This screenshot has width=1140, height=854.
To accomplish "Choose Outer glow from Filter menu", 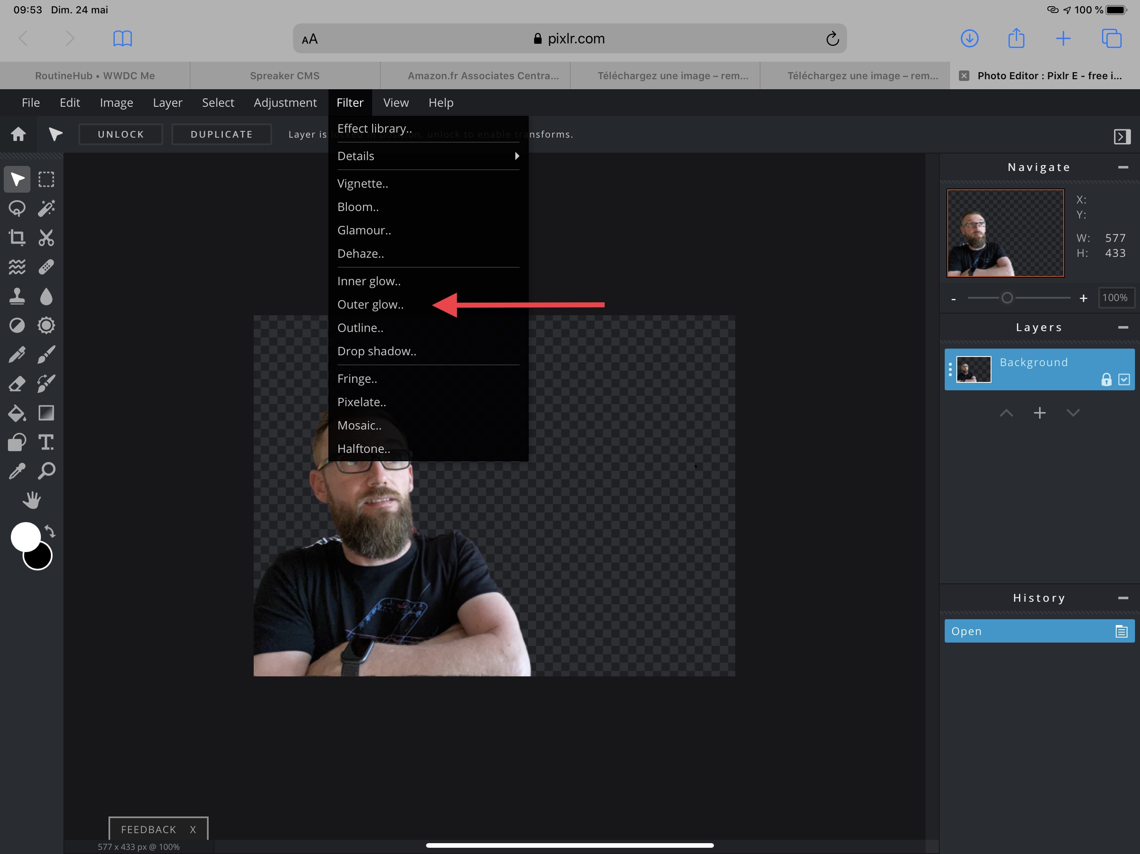I will pos(370,304).
